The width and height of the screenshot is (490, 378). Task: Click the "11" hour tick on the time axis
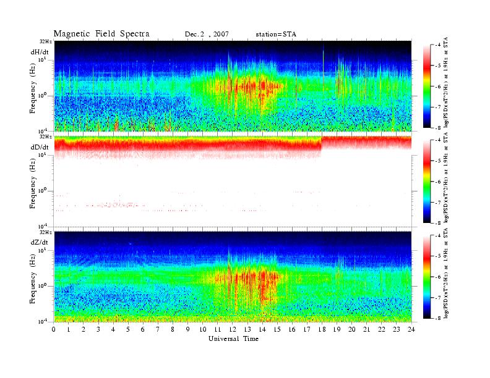click(x=218, y=329)
